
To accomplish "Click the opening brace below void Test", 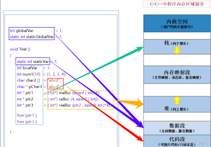I will 11,55.
